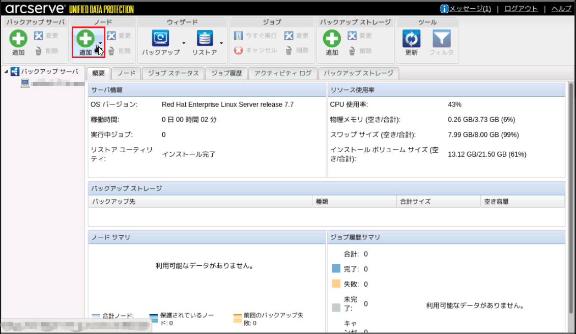Image resolution: width=576 pixels, height=334 pixels.
Task: Click the Add Node green plus icon
Action: click(85, 39)
